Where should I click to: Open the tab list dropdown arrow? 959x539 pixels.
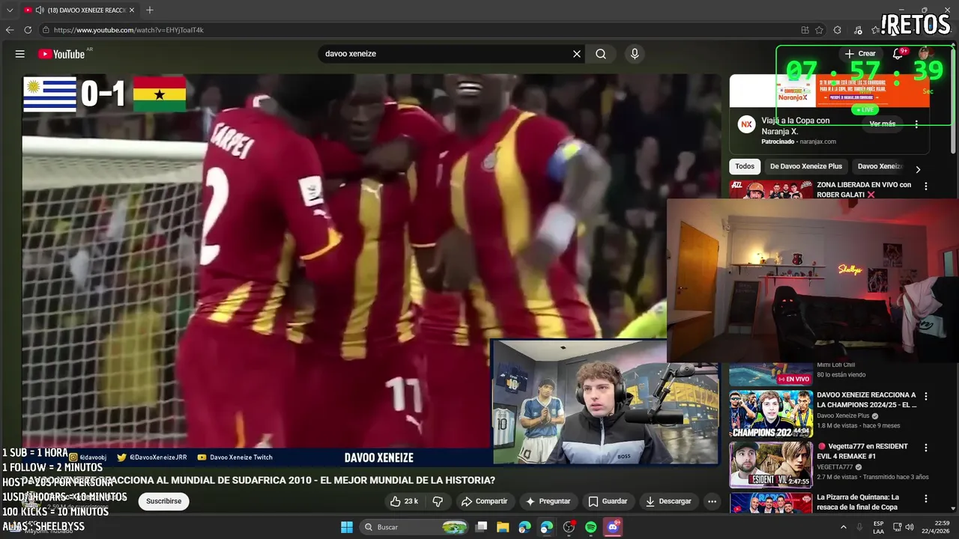pyautogui.click(x=10, y=10)
